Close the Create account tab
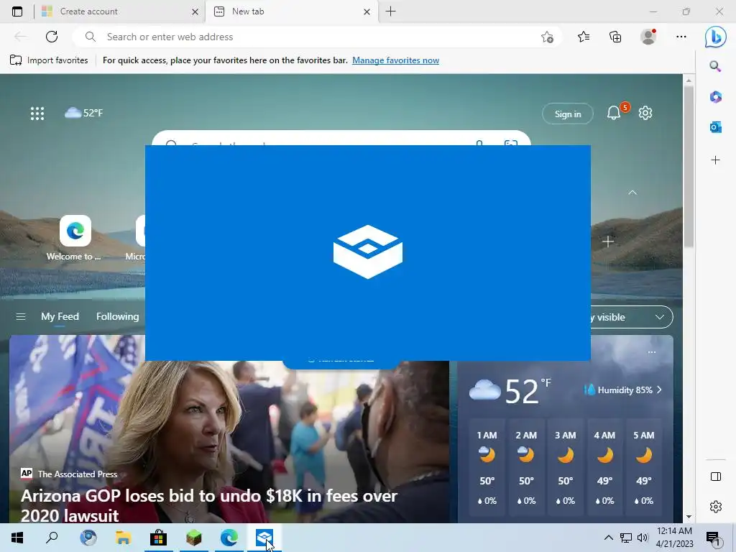Screen dimensions: 736x552 point(195,11)
